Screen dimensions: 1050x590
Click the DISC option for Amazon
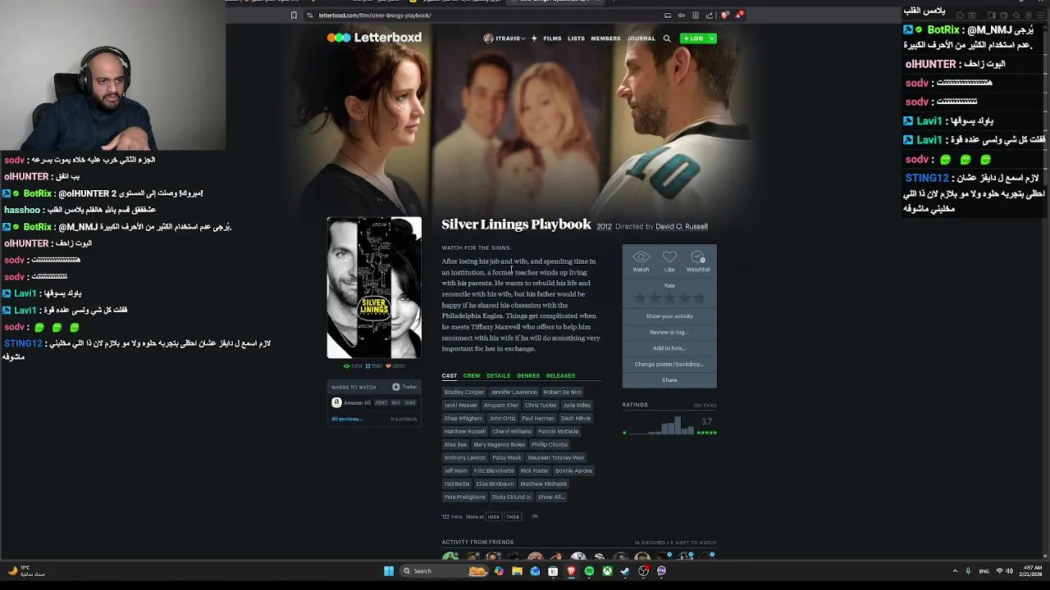(410, 402)
